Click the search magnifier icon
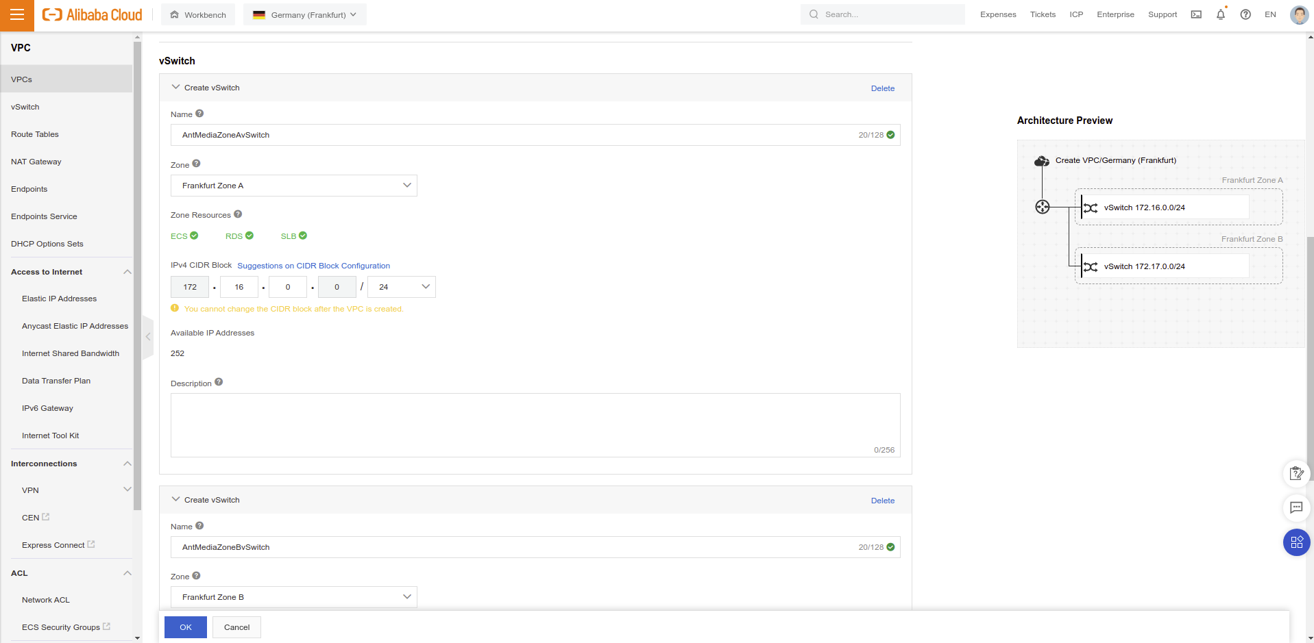1314x643 pixels. (x=814, y=14)
